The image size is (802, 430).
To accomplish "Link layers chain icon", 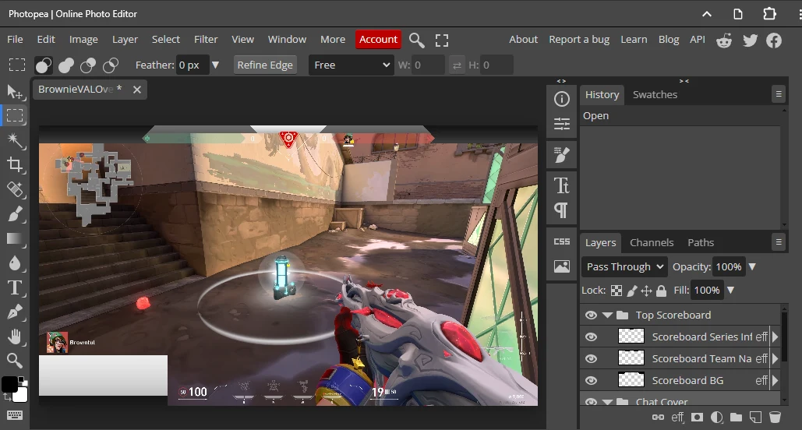I will 659,418.
